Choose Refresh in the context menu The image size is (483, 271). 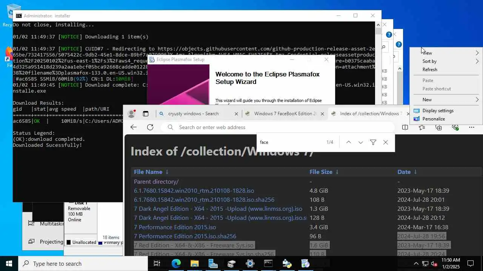tap(446, 70)
